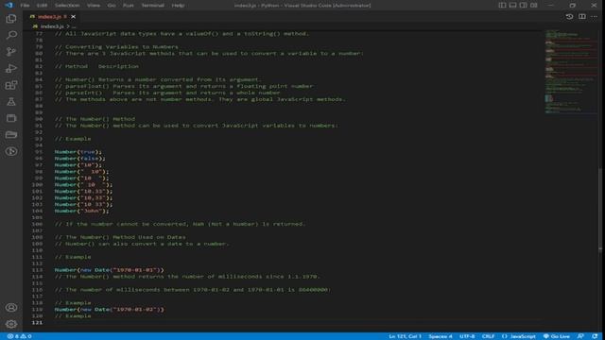Open the Testing flask icon in the activity bar
605x340 pixels.
(x=11, y=101)
